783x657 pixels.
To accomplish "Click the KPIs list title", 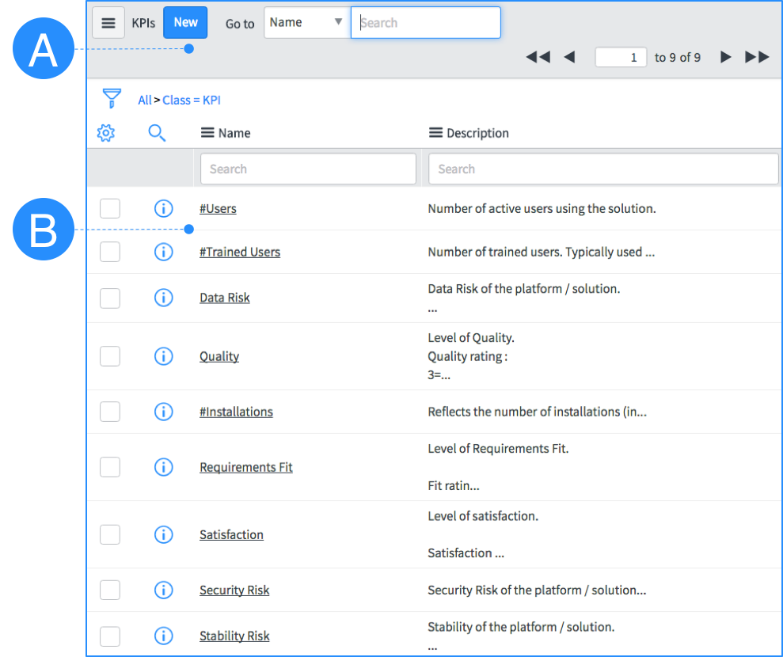I will [143, 23].
